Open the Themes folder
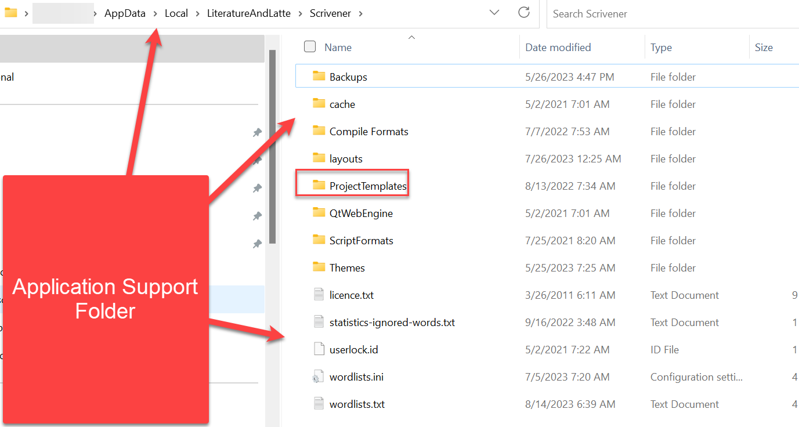This screenshot has width=799, height=427. pyautogui.click(x=347, y=267)
